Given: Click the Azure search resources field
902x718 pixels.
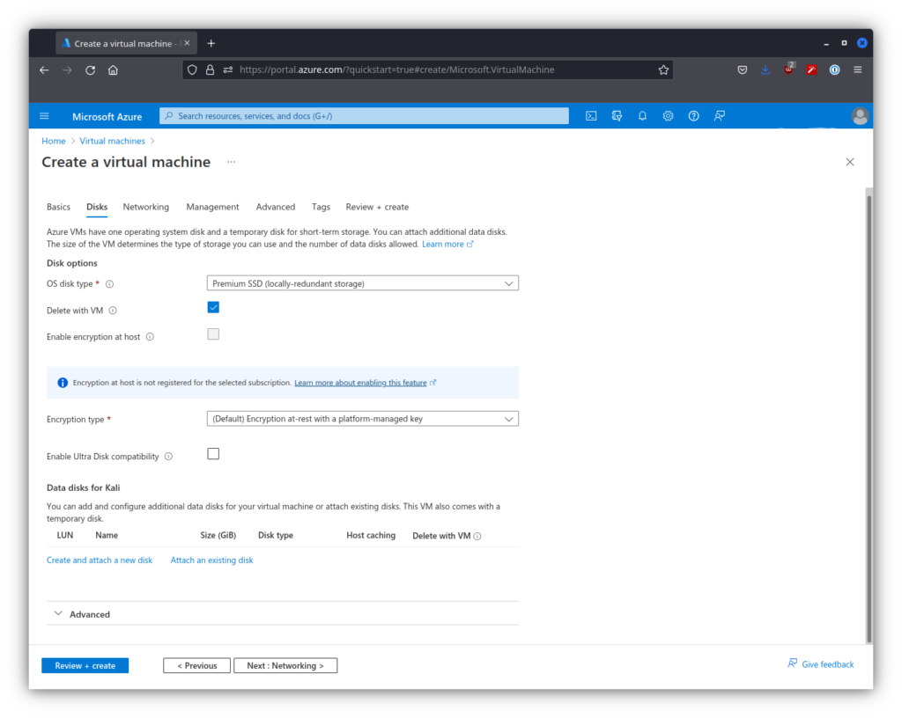Looking at the screenshot, I should 364,116.
